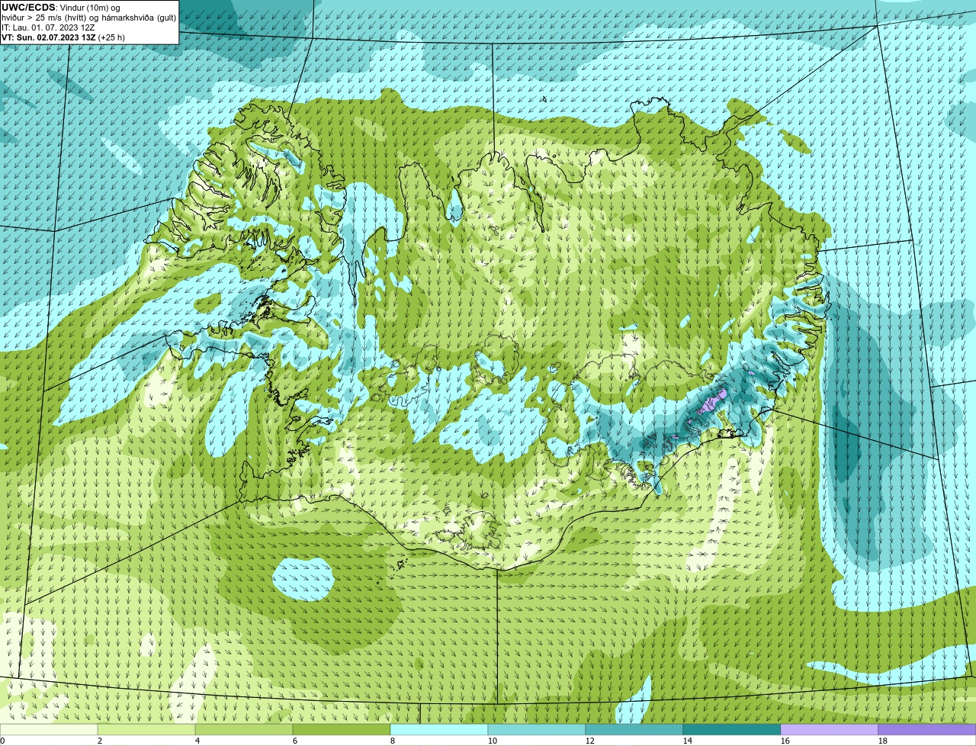Click the "UWC/ECDS: Vindur (10m) og" title line
This screenshot has height=746, width=976.
pyautogui.click(x=61, y=8)
